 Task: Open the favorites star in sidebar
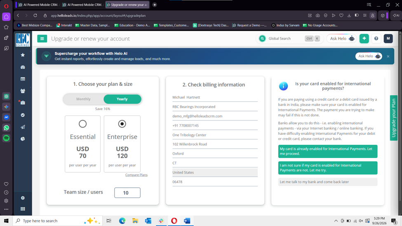click(23, 55)
